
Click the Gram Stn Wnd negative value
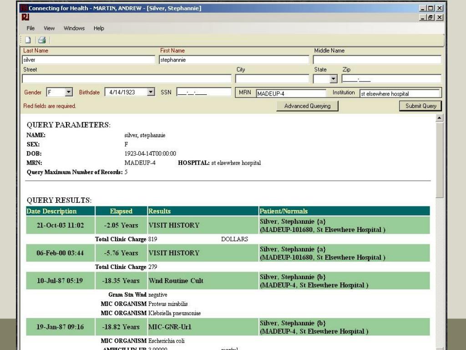tap(158, 295)
